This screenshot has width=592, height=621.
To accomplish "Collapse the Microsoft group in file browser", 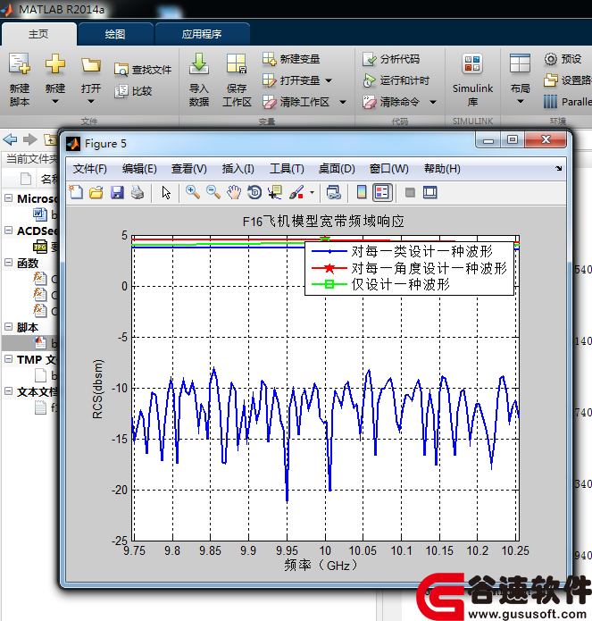I will [x=8, y=198].
